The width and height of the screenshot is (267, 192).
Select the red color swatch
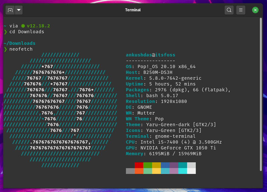(139, 165)
